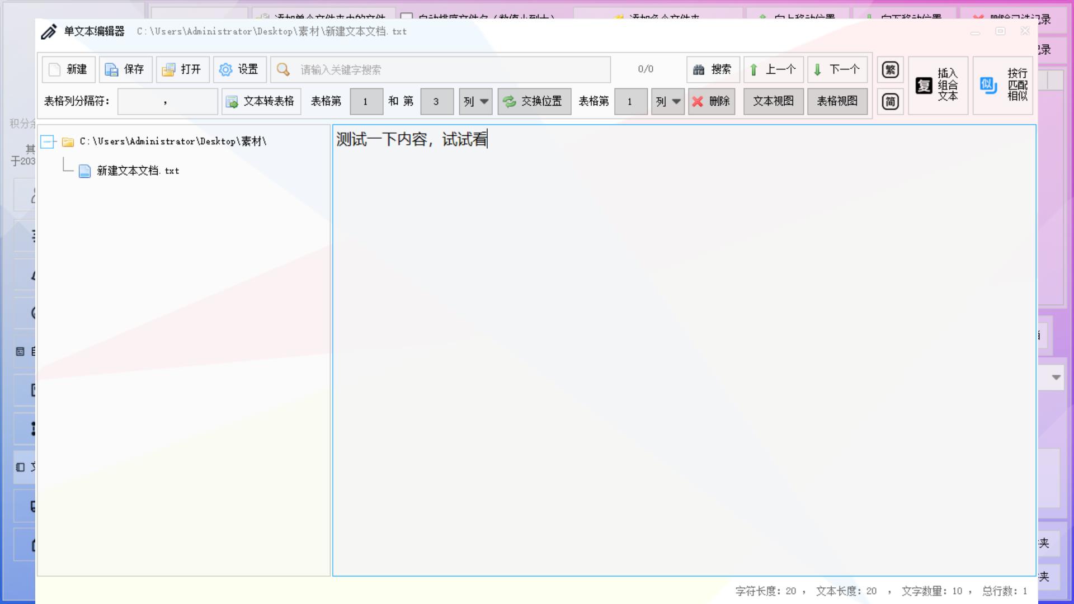Click inside the text editing area
Screen dimensions: 1074x604
point(684,350)
